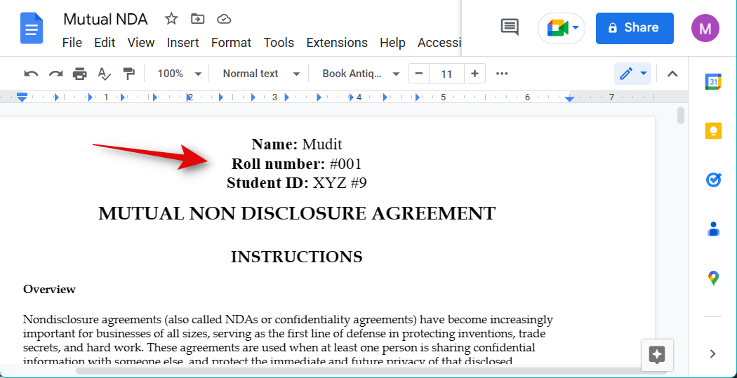Open comment history icon
Image resolution: width=737 pixels, height=378 pixels.
tap(510, 27)
